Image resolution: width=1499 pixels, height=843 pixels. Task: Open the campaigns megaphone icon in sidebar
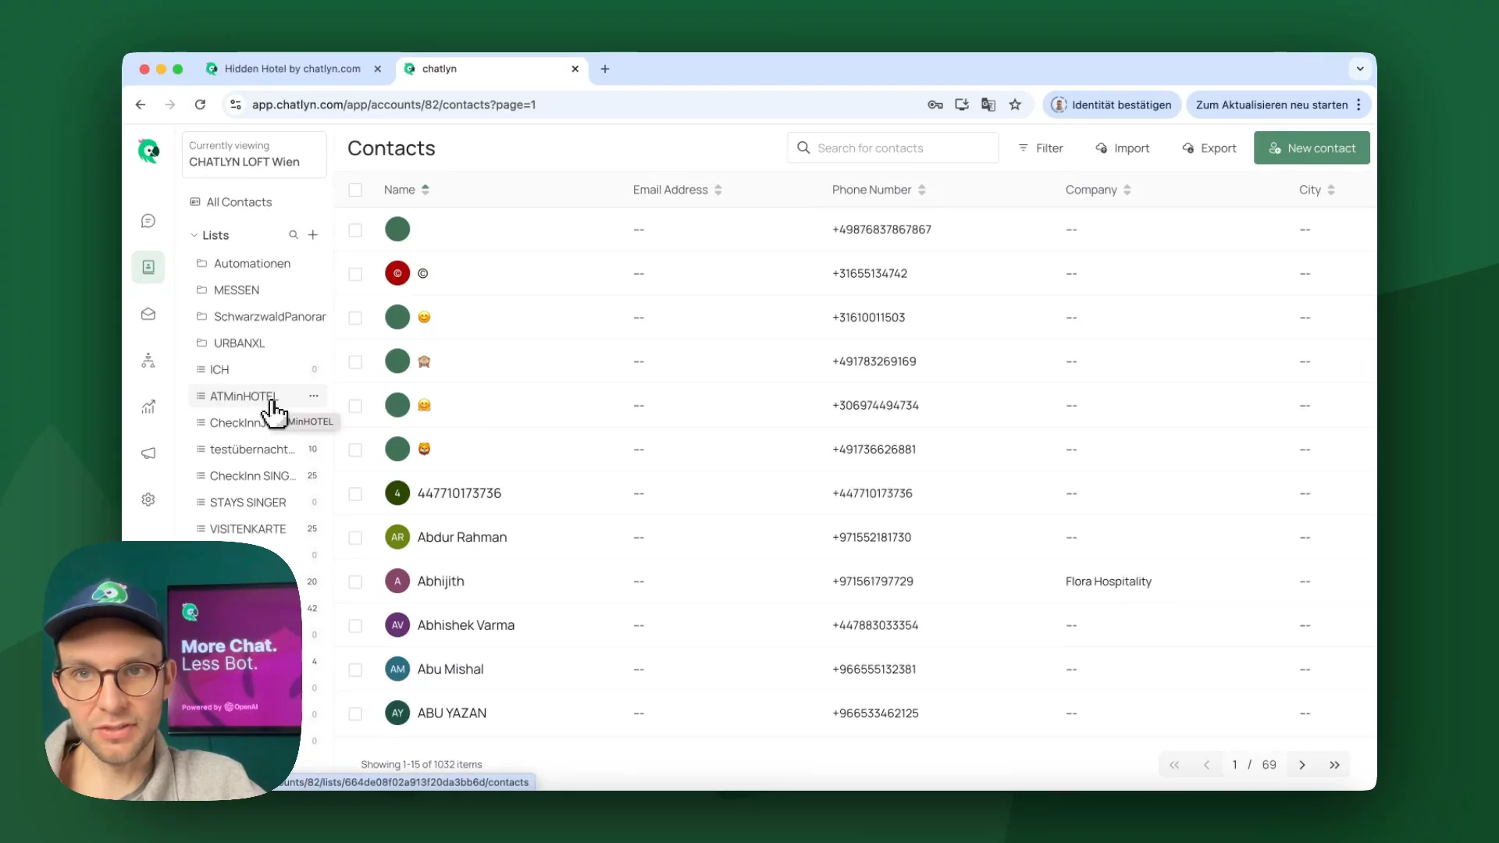click(x=148, y=454)
